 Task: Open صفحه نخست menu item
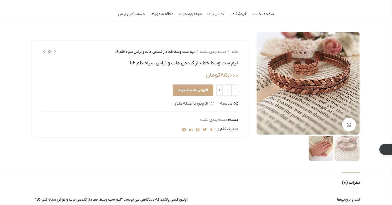coord(263,14)
